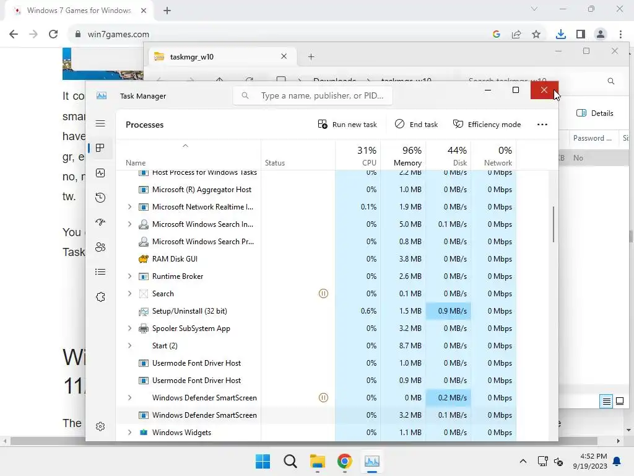Open the more options ellipsis menu

click(542, 124)
